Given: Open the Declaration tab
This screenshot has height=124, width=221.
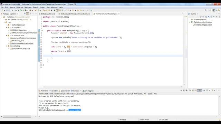Looking at the screenshot, I should coord(64,91).
